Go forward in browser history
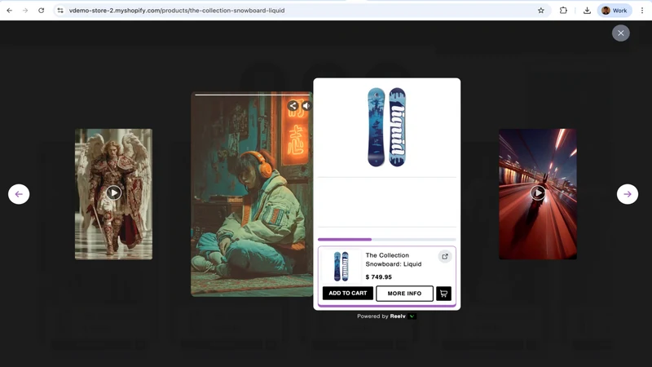Viewport: 652px width, 367px height. (25, 11)
